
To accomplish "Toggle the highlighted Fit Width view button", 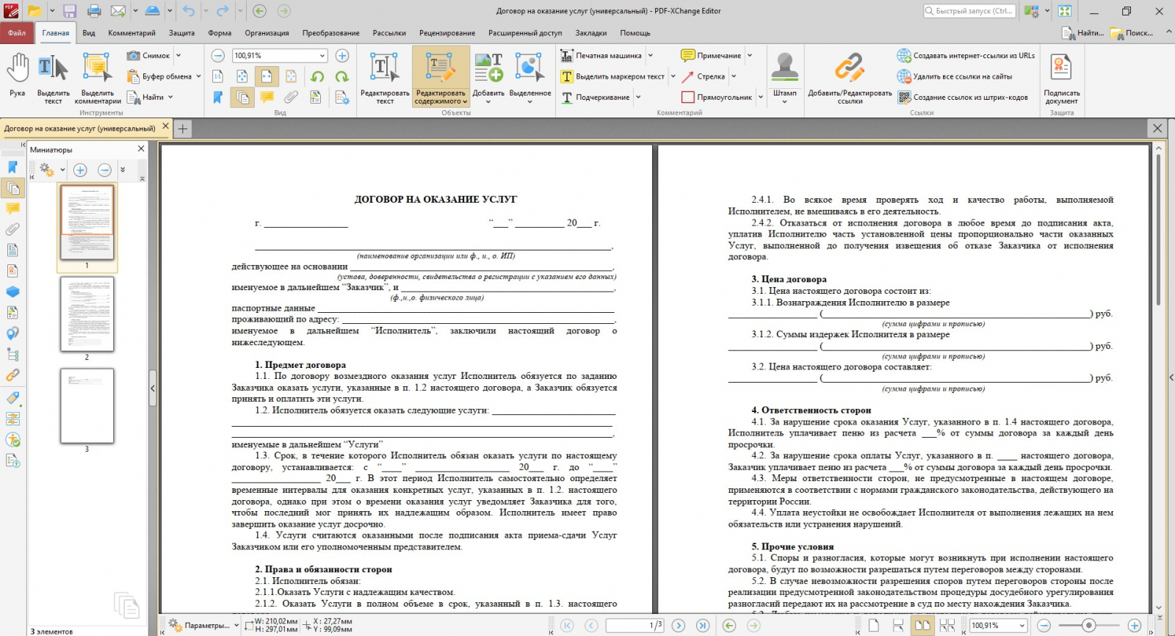I will tap(267, 76).
